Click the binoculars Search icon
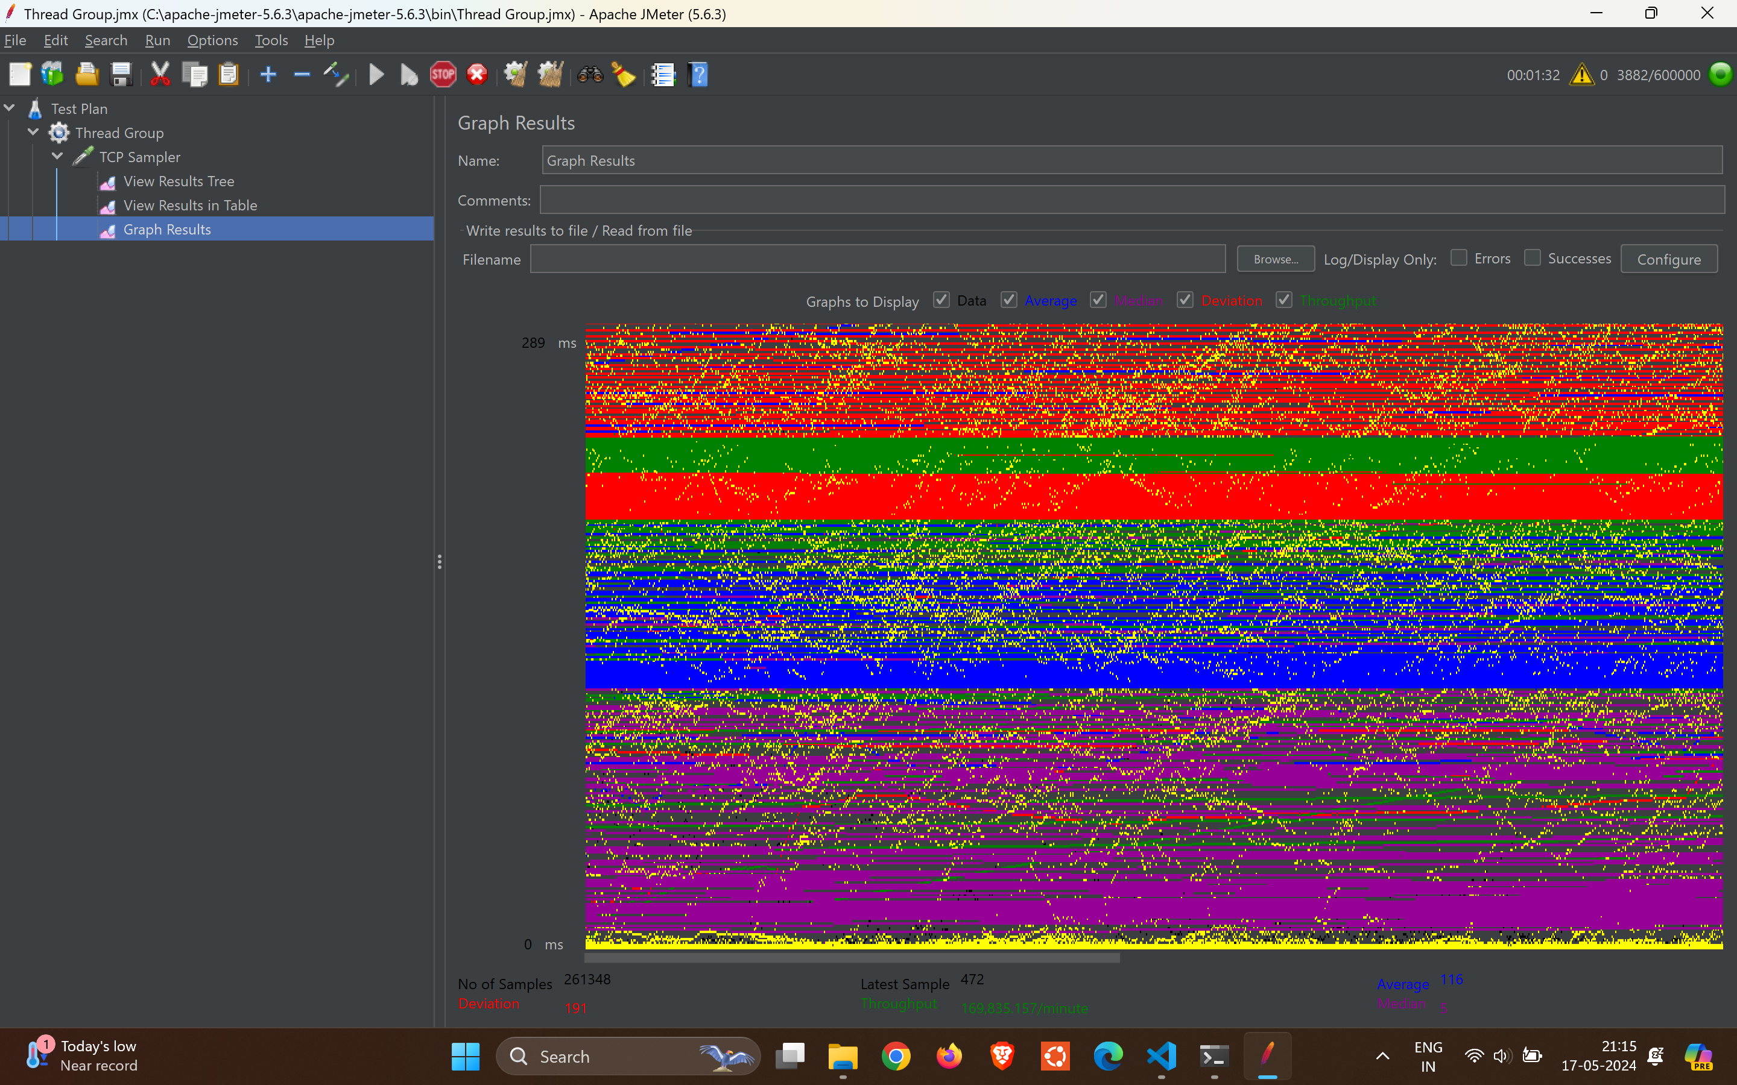This screenshot has height=1085, width=1737. (x=590, y=75)
